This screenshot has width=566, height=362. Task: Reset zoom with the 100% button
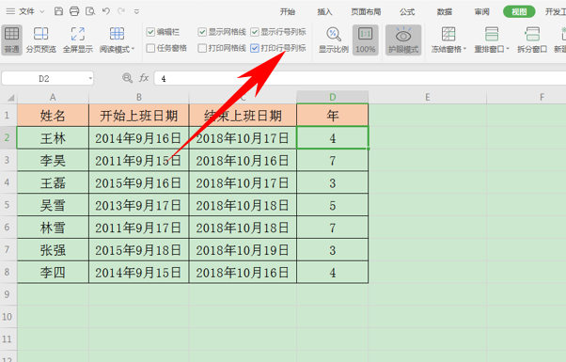(x=366, y=39)
